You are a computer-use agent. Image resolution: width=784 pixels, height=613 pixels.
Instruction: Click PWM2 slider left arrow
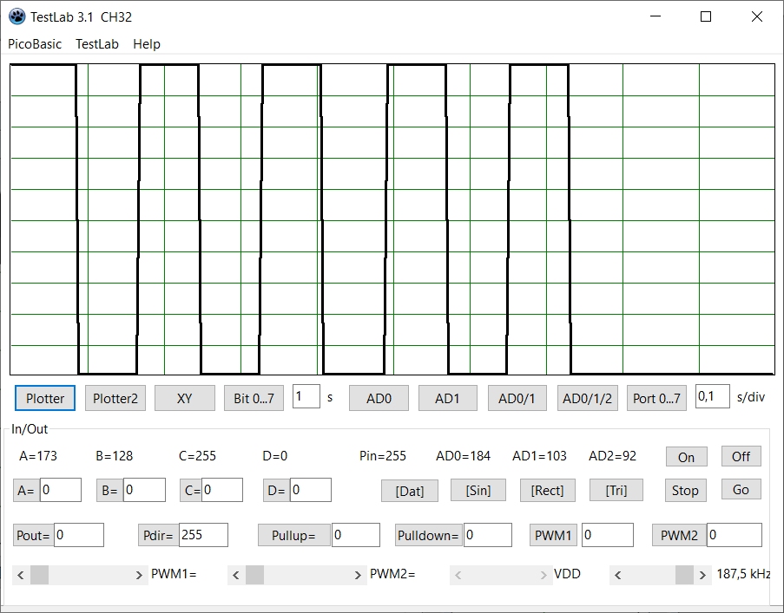click(236, 575)
